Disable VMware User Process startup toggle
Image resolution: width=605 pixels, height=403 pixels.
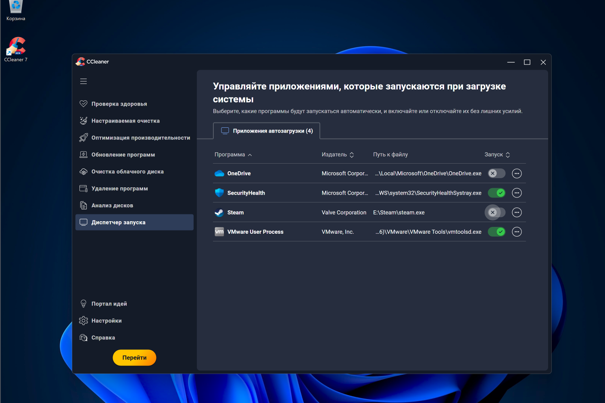(x=497, y=232)
